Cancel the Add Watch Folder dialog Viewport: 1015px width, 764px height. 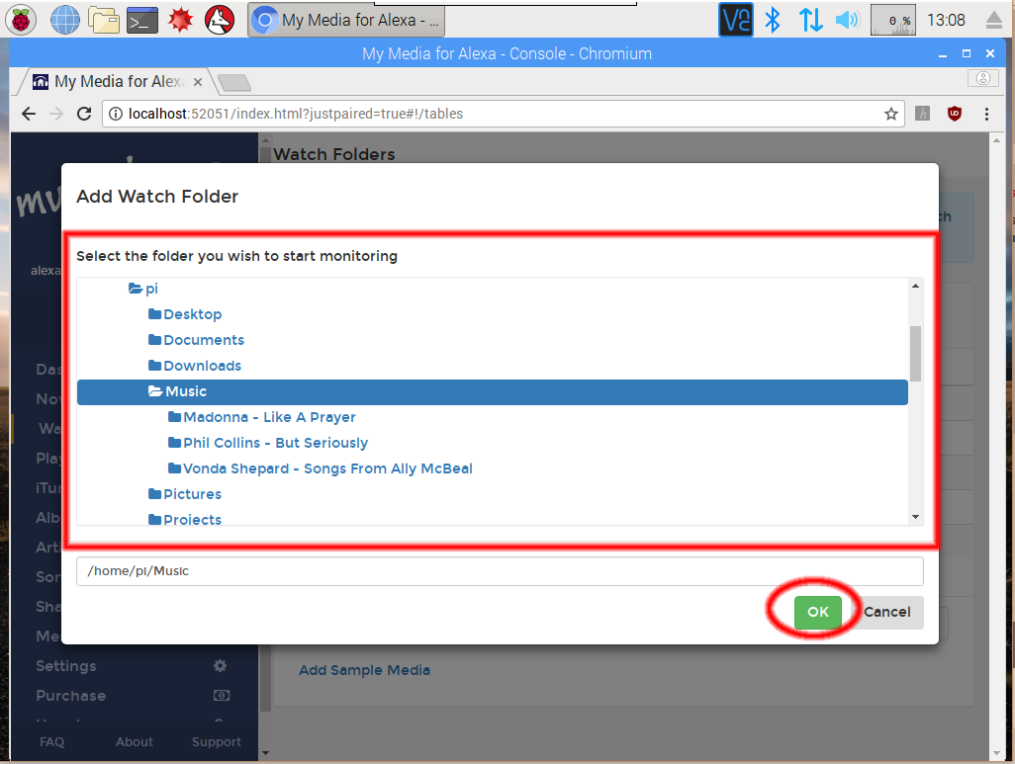pyautogui.click(x=886, y=612)
